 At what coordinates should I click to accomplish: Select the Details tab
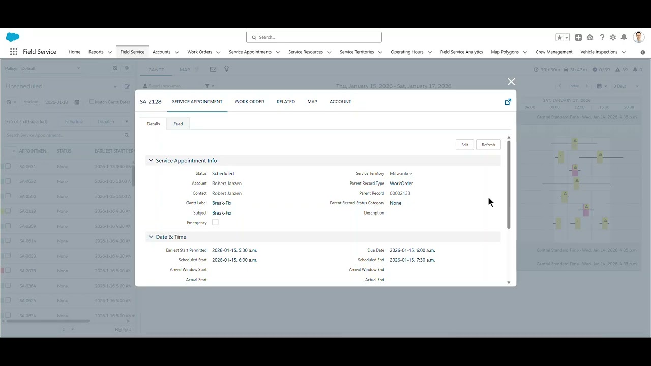(153, 124)
